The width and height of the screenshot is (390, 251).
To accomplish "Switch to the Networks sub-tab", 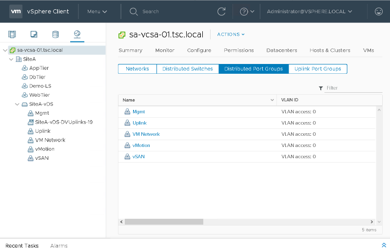I will (137, 69).
